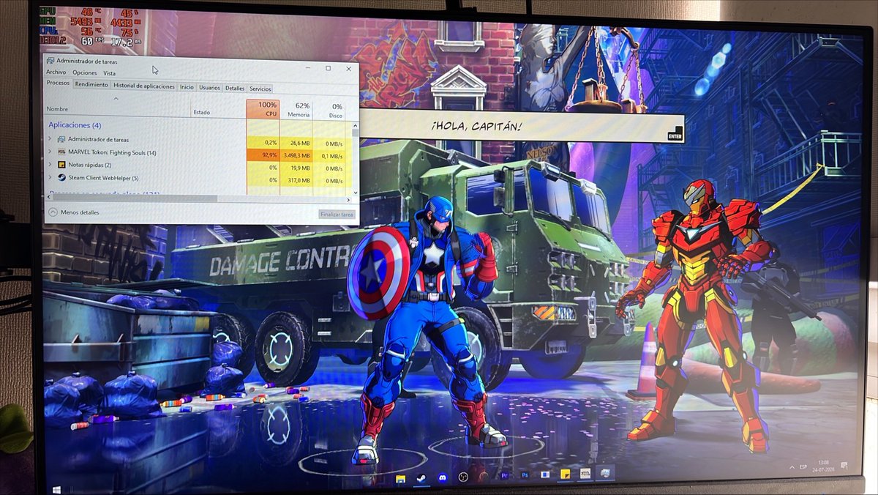Expand the Steam Client WebHelper group
Viewport: 878px width, 495px height.
tap(50, 177)
